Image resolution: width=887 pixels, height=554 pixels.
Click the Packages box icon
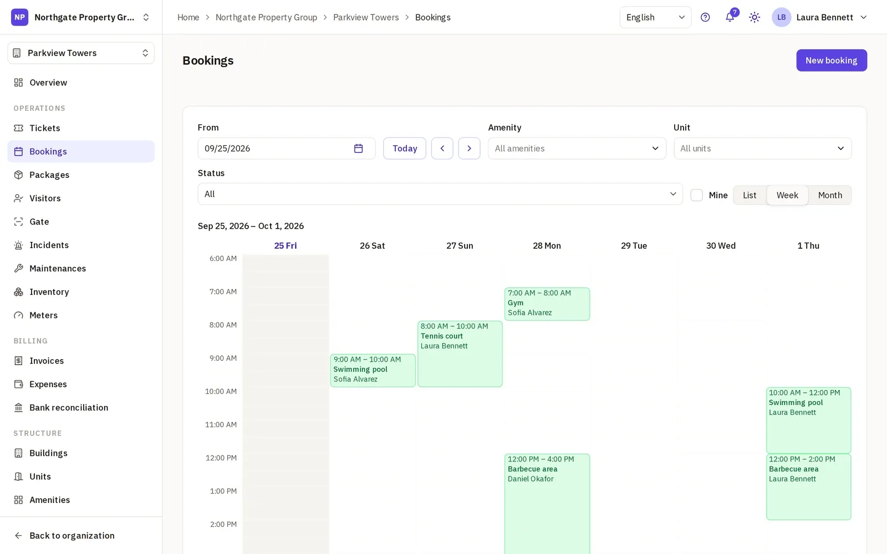pos(18,175)
